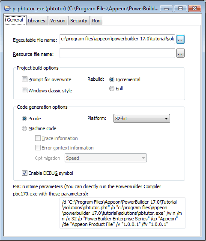
Task: Minimize the p_pbtutor_exe window
Action: point(166,9)
